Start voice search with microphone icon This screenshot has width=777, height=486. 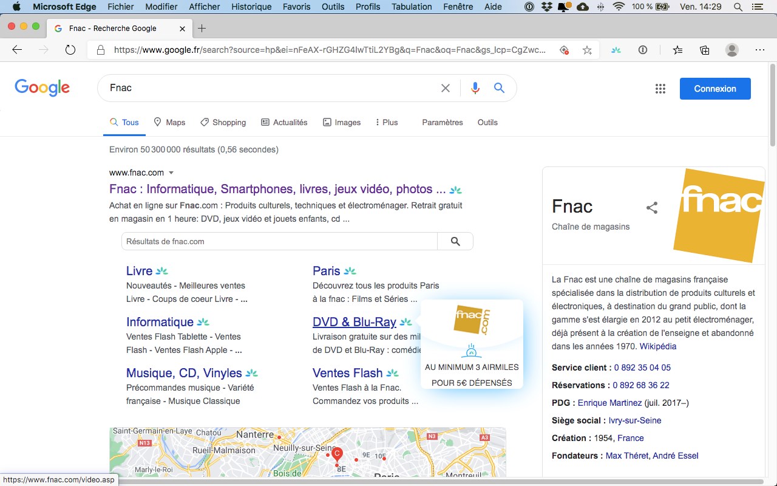[475, 88]
